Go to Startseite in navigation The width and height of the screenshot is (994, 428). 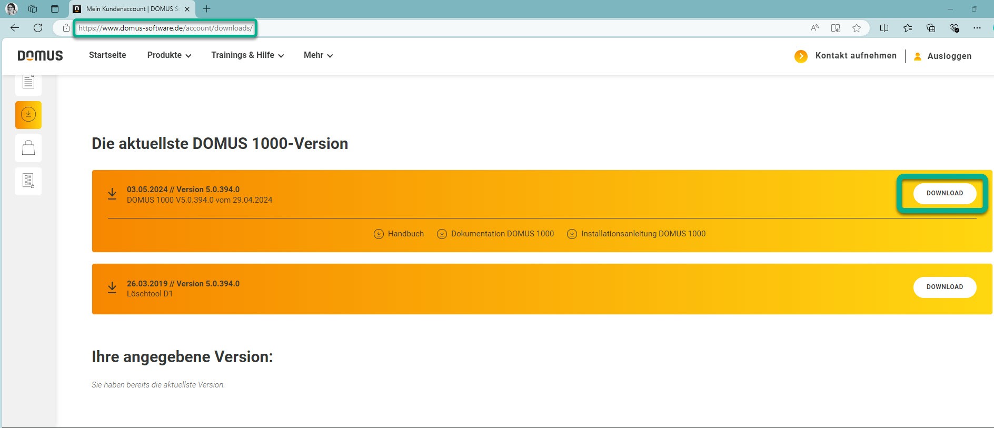click(x=107, y=55)
